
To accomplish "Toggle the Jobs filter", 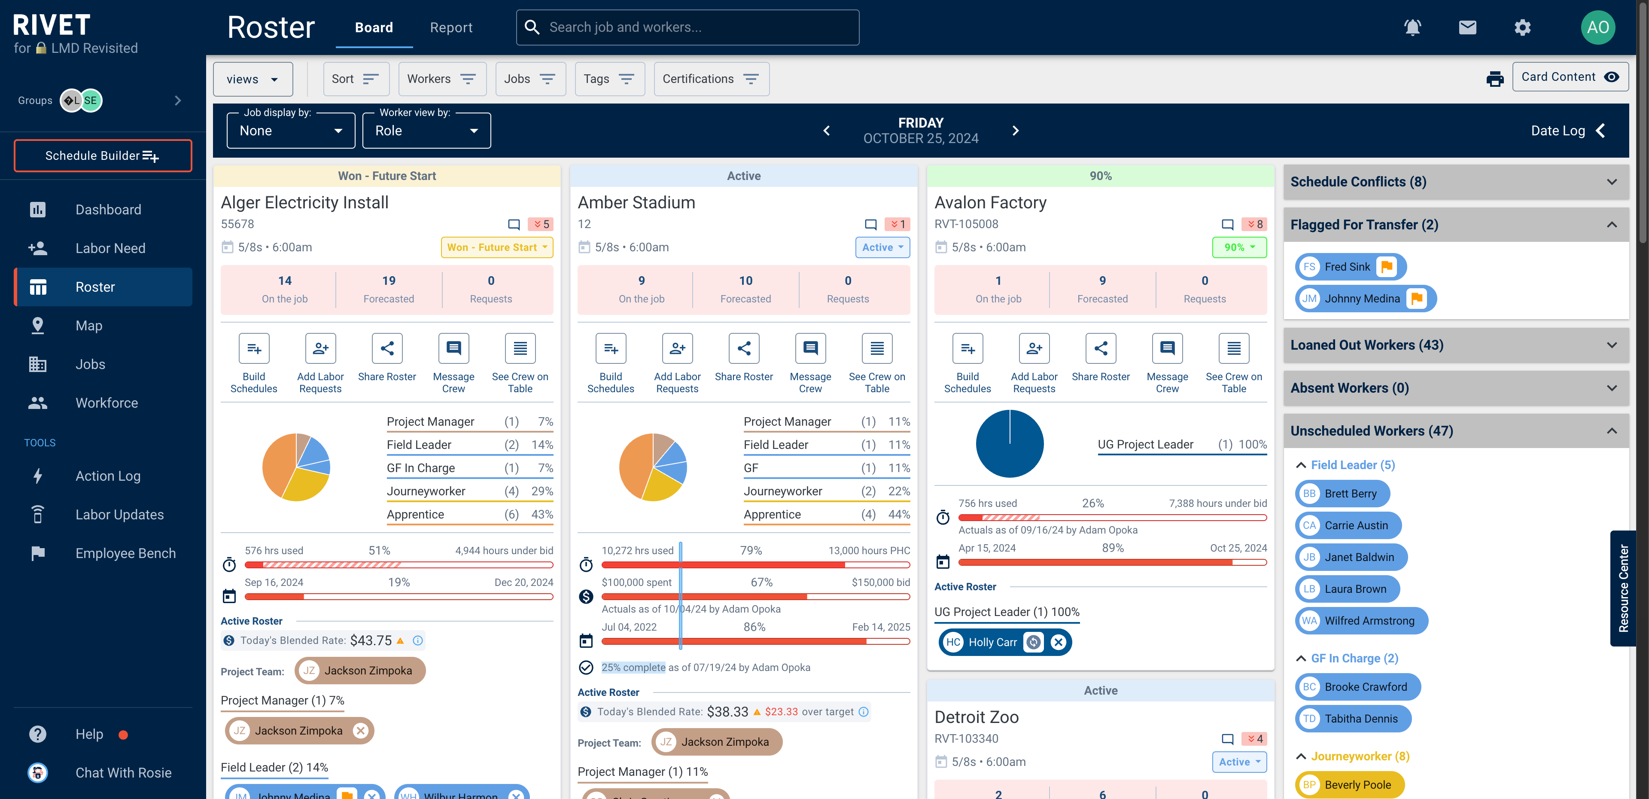I will pyautogui.click(x=530, y=79).
